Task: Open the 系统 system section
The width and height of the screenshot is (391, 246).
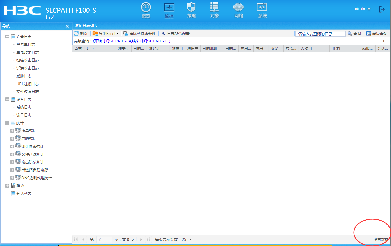Action: click(262, 11)
